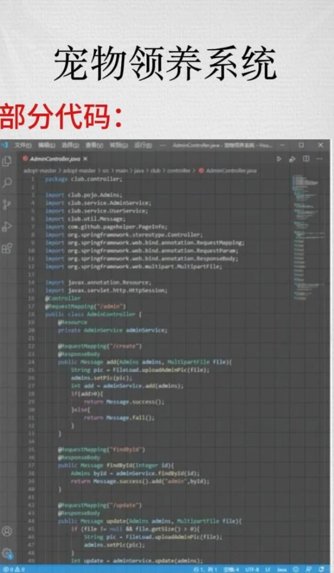The image size is (334, 573).
Task: Click the 'return Message.success();' line
Action: pyautogui.click(x=124, y=402)
